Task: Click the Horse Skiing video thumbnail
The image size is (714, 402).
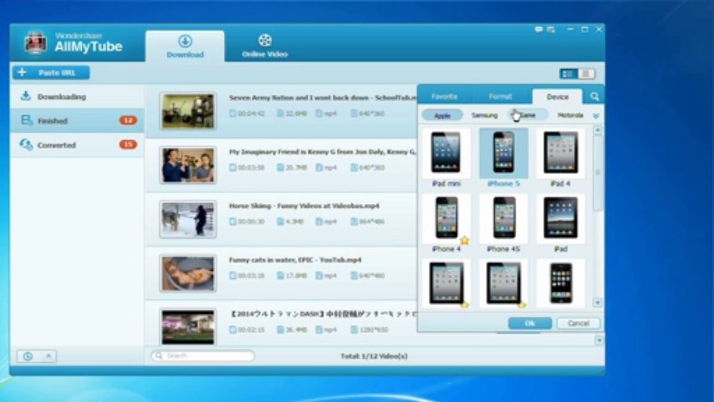Action: 188,219
